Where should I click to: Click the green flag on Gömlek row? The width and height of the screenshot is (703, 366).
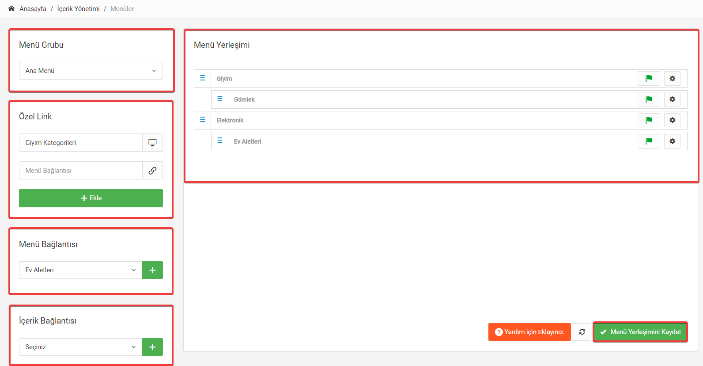(649, 99)
